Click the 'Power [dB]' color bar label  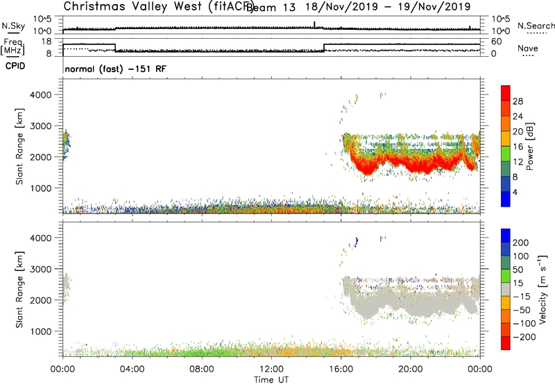pos(530,146)
